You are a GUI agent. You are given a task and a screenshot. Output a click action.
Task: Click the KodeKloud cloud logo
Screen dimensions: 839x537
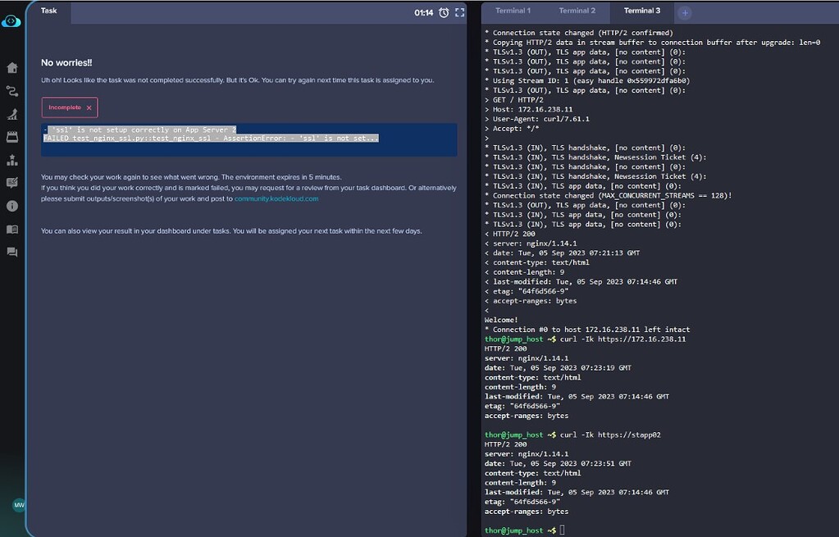(x=11, y=21)
